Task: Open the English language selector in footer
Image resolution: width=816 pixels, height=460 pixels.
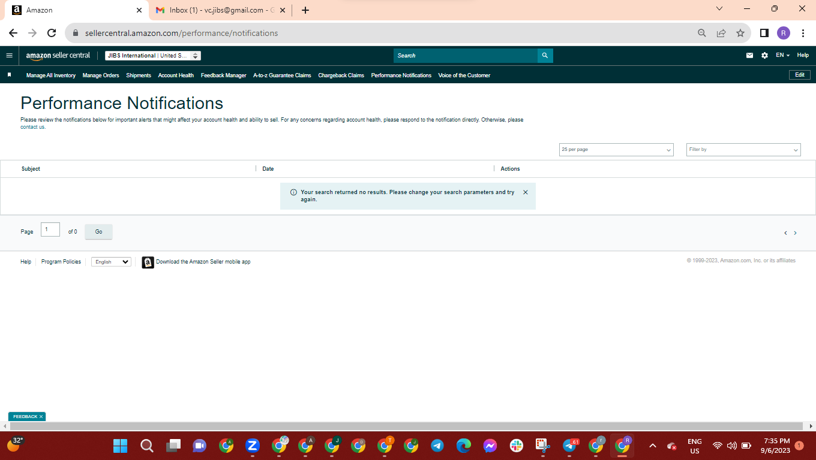Action: click(111, 262)
